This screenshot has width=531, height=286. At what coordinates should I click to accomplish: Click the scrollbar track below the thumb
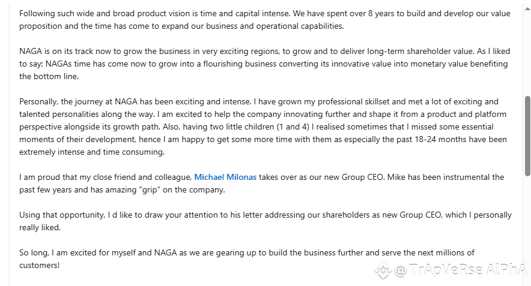point(527,230)
